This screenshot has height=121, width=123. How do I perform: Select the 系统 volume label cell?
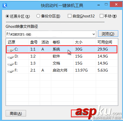click(56, 49)
